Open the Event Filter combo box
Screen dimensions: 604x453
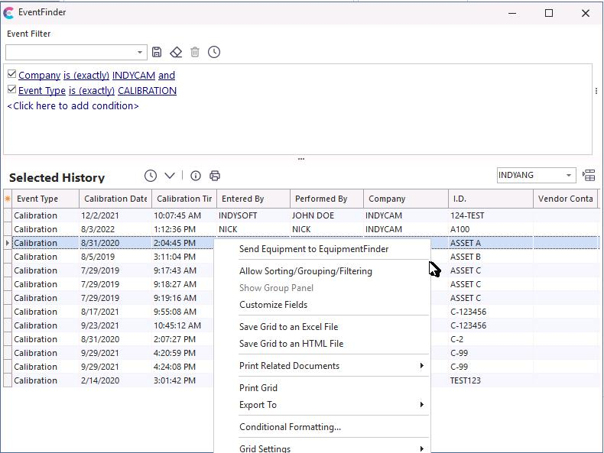point(140,53)
